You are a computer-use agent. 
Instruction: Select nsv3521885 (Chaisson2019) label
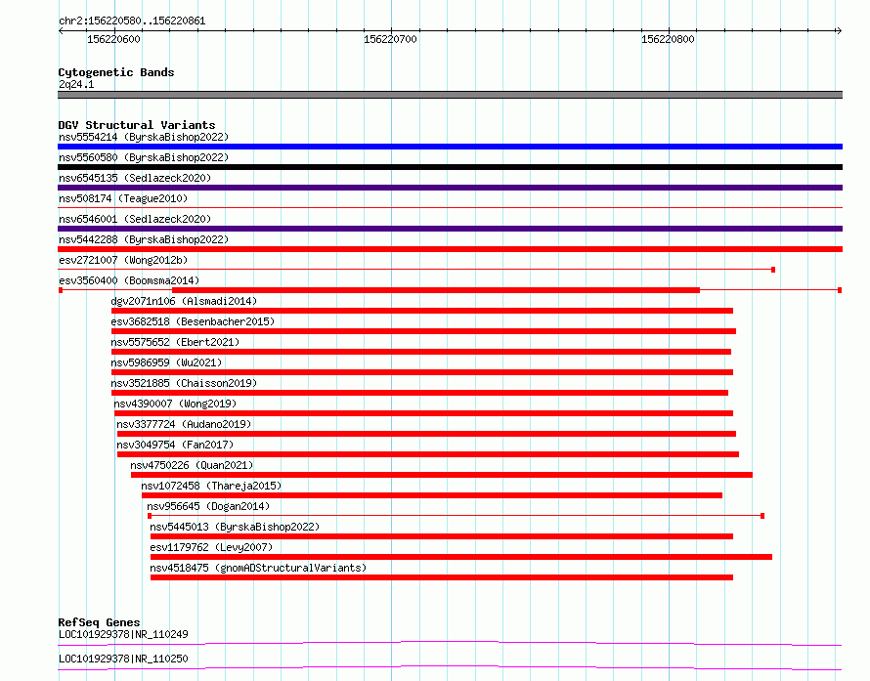click(184, 383)
